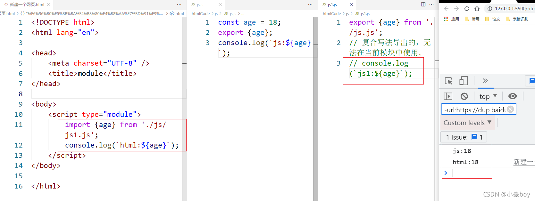
Task: Click '<title>module</title>' code line
Action: 92,74
